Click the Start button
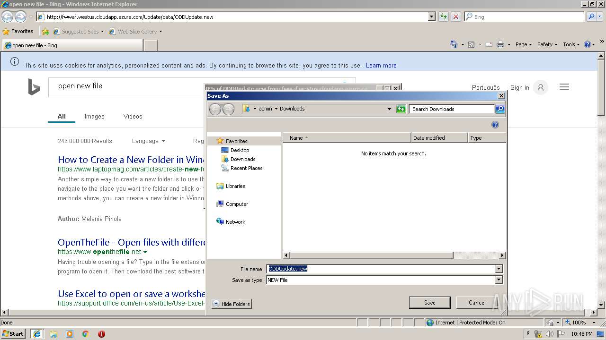This screenshot has width=606, height=340. tap(13, 334)
